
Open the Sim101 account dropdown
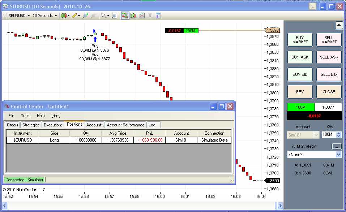point(303,135)
